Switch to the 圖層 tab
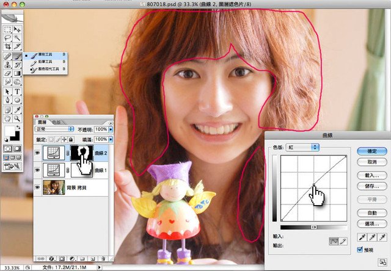The image size is (391, 271). click(42, 122)
